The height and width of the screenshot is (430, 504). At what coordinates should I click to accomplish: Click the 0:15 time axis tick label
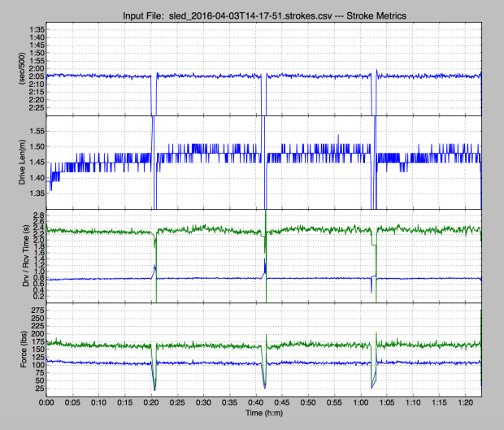point(126,403)
